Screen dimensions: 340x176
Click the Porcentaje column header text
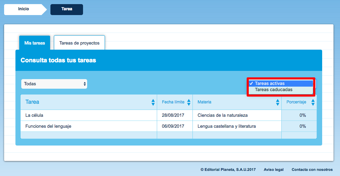(x=296, y=102)
